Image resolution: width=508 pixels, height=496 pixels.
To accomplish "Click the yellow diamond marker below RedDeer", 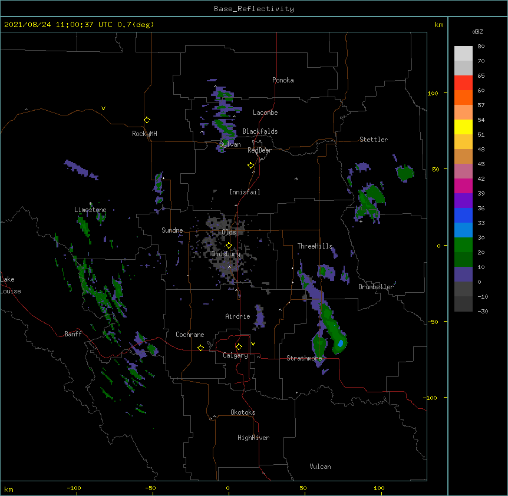I will pyautogui.click(x=251, y=166).
